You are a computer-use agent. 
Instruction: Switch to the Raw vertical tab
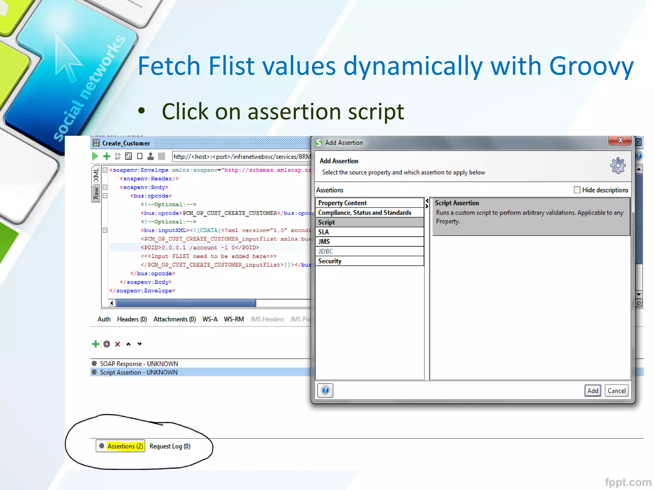point(96,193)
